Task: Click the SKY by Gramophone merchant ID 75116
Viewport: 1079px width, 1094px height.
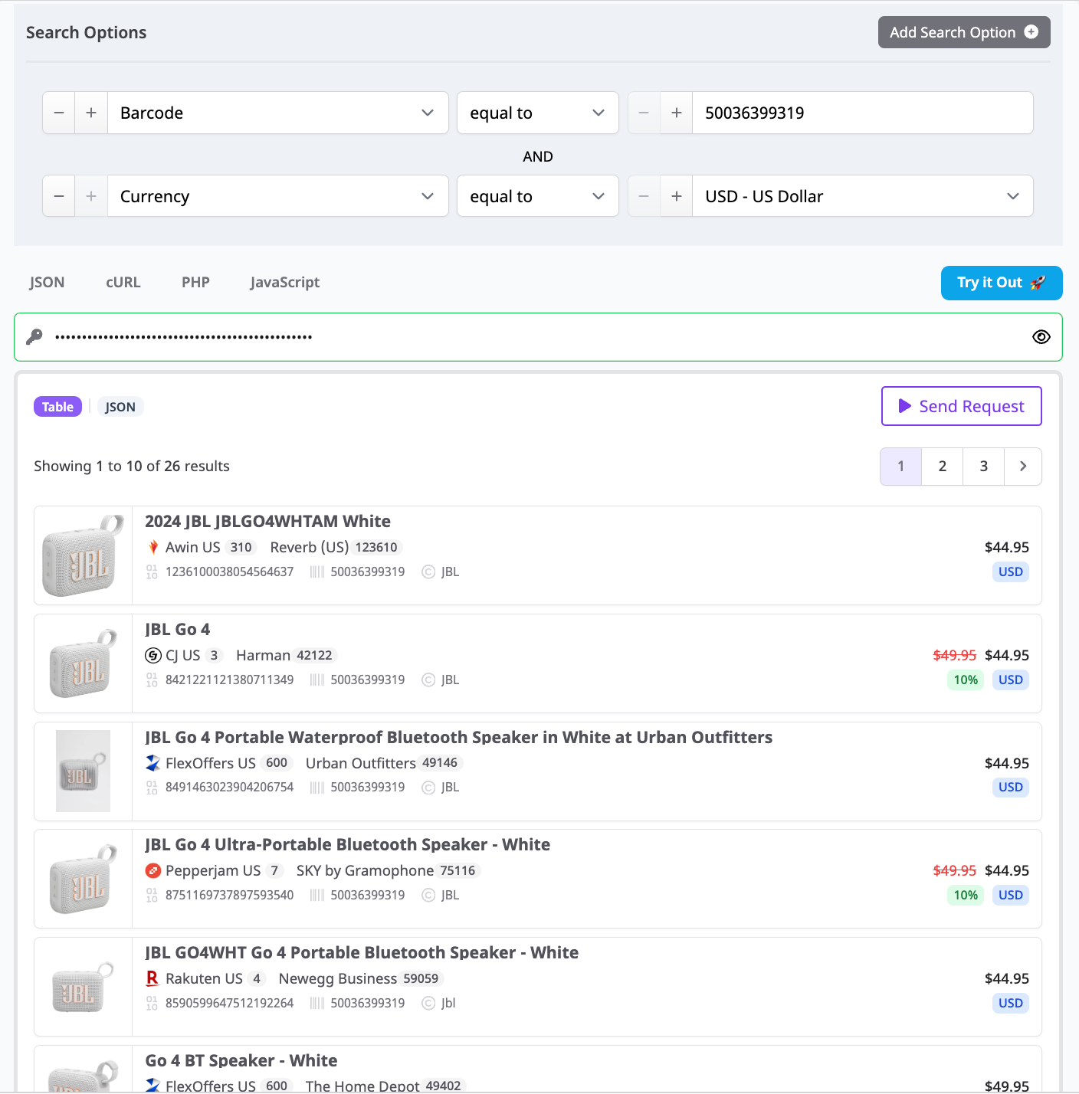Action: click(458, 870)
